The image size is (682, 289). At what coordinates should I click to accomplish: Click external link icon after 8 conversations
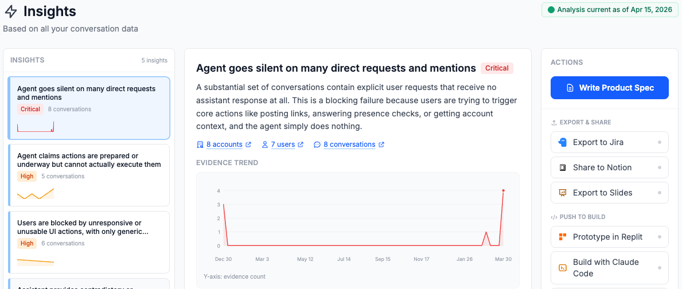pyautogui.click(x=381, y=144)
